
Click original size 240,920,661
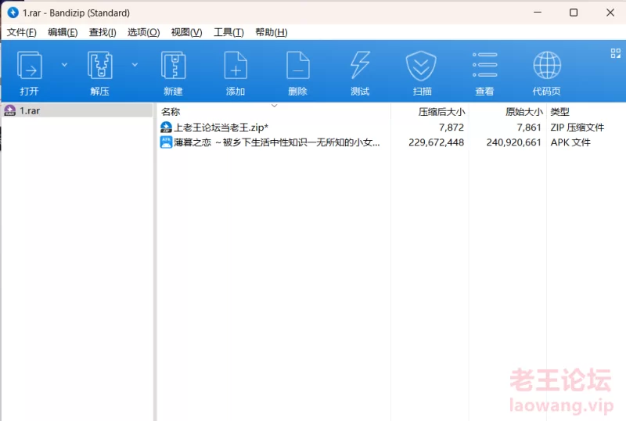[x=513, y=142]
